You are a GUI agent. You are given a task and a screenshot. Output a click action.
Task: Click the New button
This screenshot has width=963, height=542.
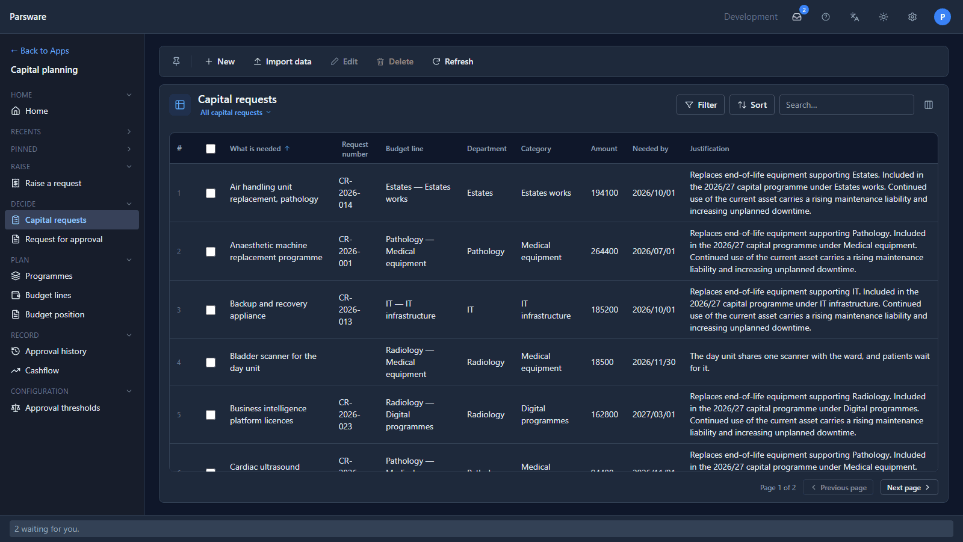coord(220,61)
